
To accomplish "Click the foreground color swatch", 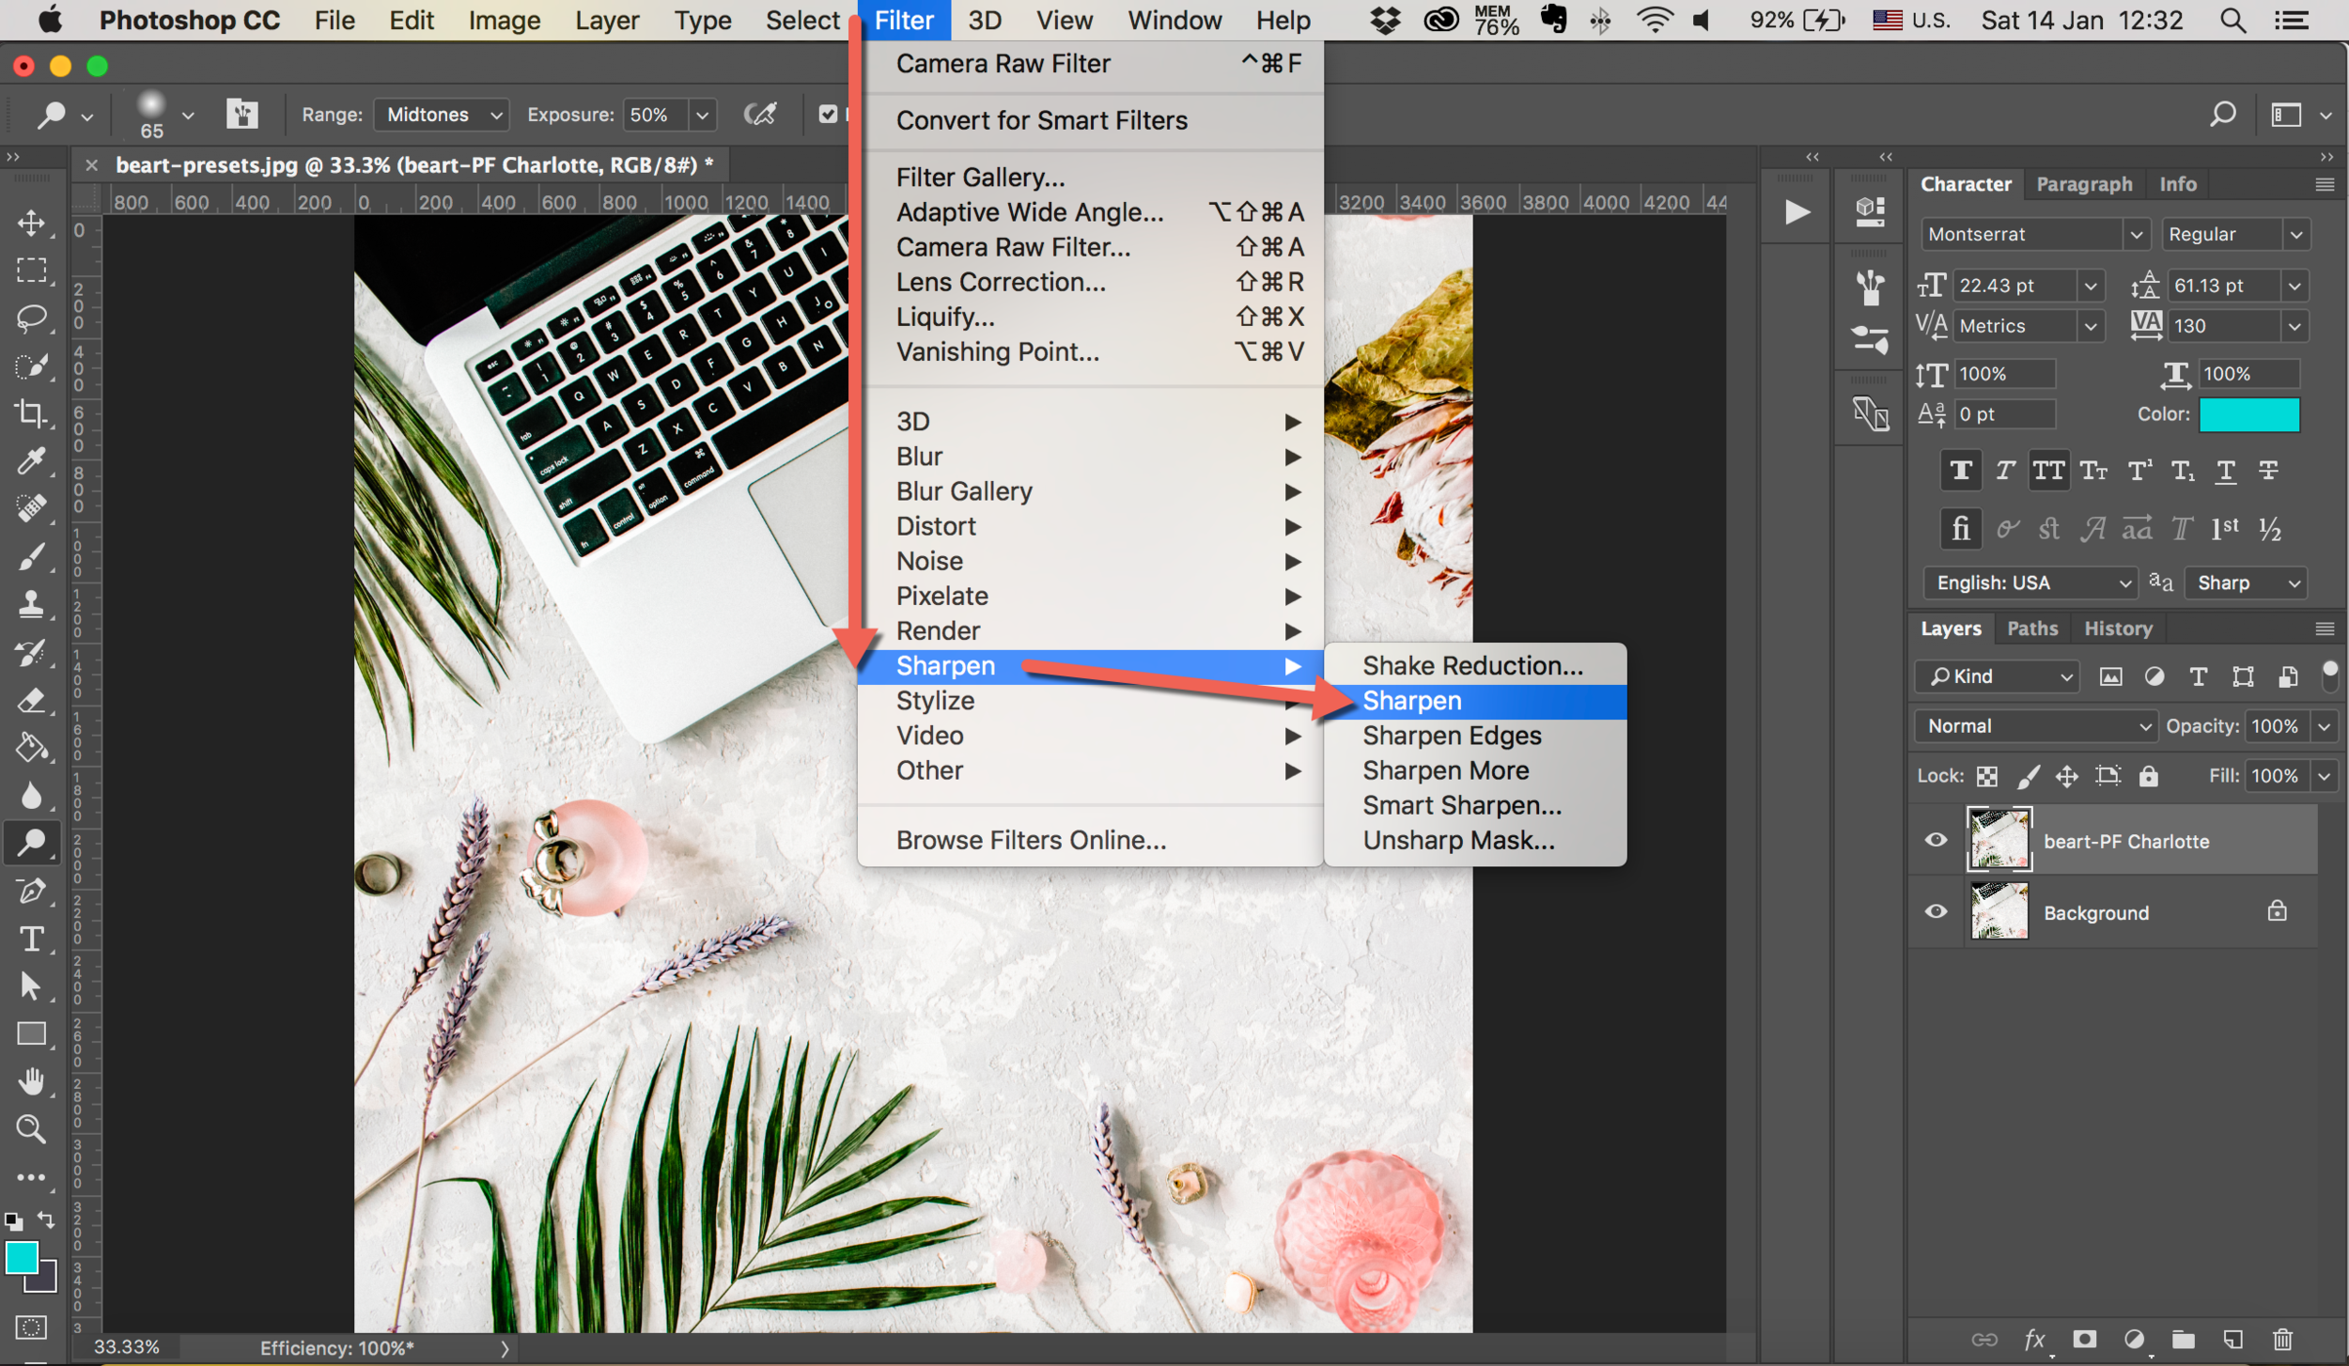I will (22, 1257).
